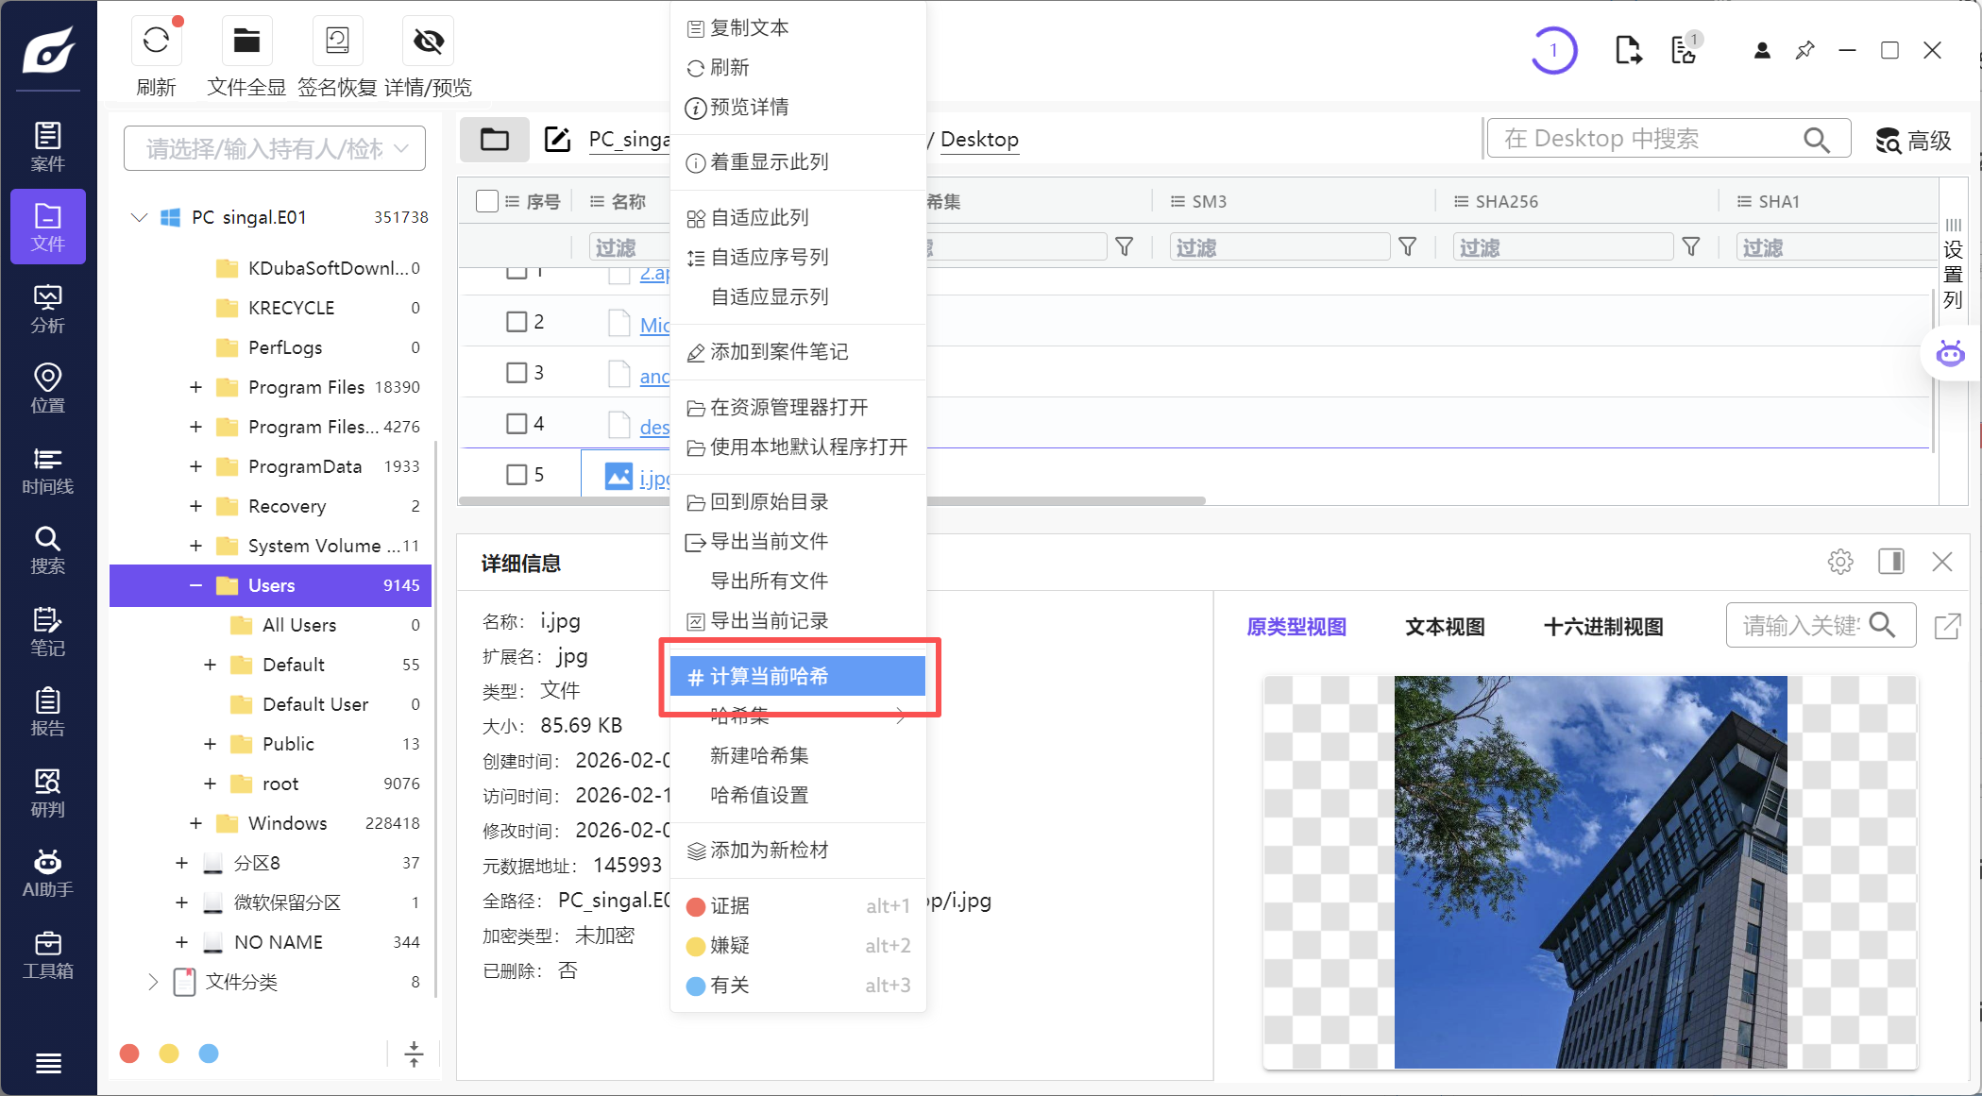This screenshot has height=1096, width=1982.
Task: Toggle the select-all checkbox in table header
Action: click(487, 201)
